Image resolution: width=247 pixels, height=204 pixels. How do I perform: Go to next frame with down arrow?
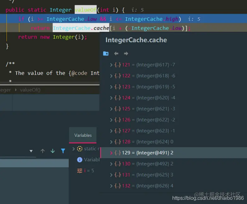point(53,151)
